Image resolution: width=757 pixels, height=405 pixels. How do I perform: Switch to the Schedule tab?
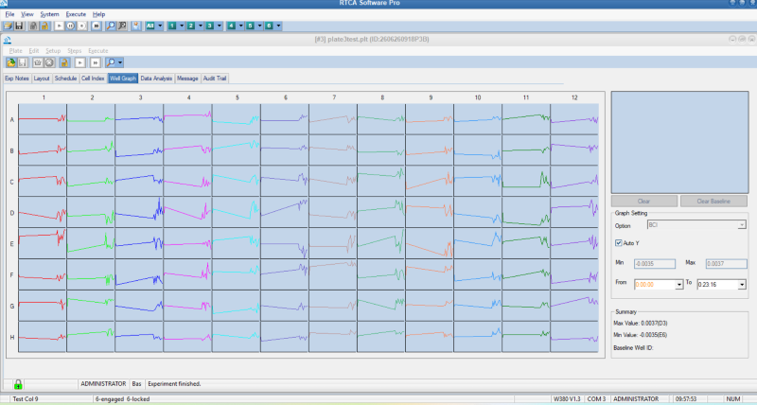pos(65,79)
